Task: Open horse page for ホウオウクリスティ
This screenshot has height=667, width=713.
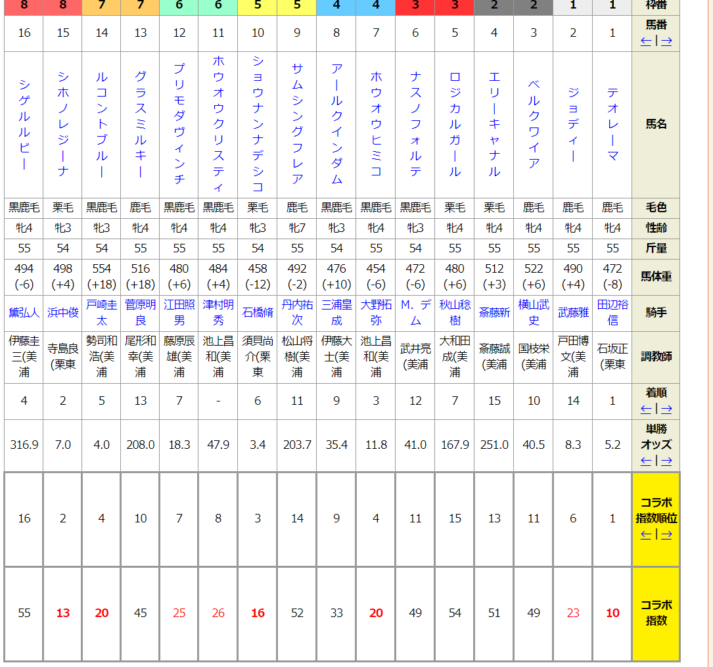Action: coord(218,124)
